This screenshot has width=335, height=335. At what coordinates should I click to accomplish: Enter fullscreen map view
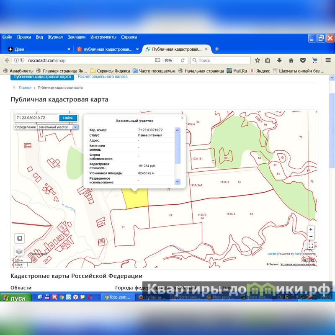pyautogui.click(x=311, y=246)
